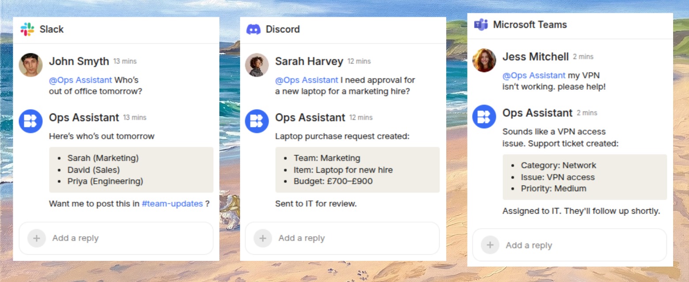Click the plus icon in Discord's reply box
Image resolution: width=689 pixels, height=282 pixels.
point(263,238)
